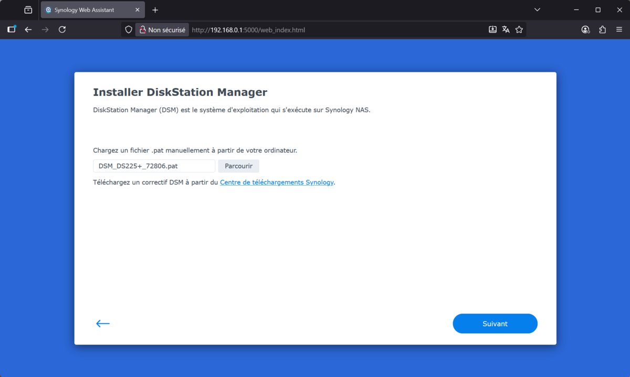The width and height of the screenshot is (630, 377).
Task: Open the Non sécurisé site information panel
Action: (162, 29)
